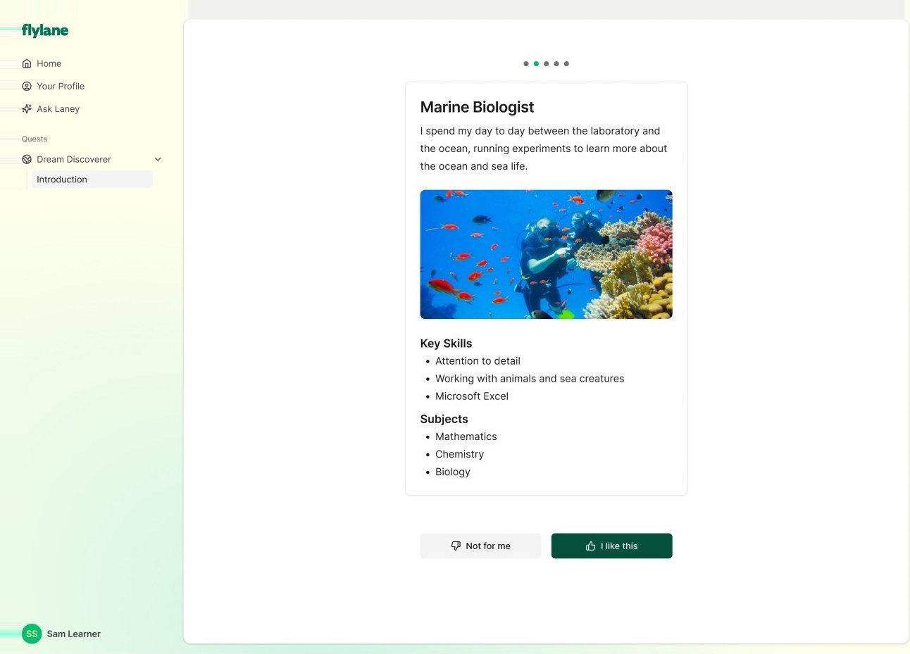Click the Key Skills heading
This screenshot has width=910, height=654.
446,344
